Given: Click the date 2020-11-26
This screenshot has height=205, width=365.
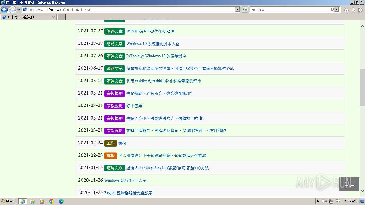Looking at the screenshot, I should pyautogui.click(x=90, y=180).
